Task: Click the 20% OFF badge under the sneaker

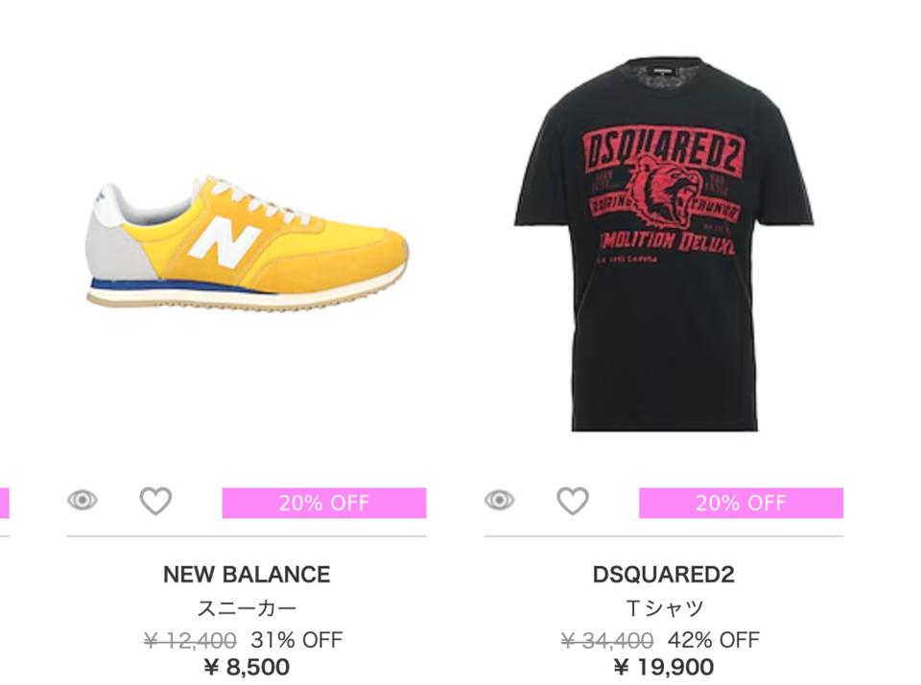Action: [324, 503]
